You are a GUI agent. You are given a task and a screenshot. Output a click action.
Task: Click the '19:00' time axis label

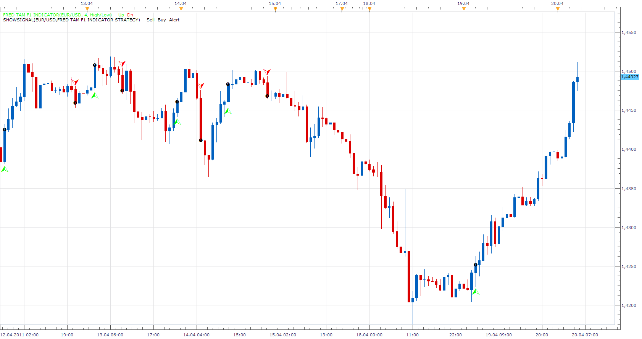click(x=67, y=335)
